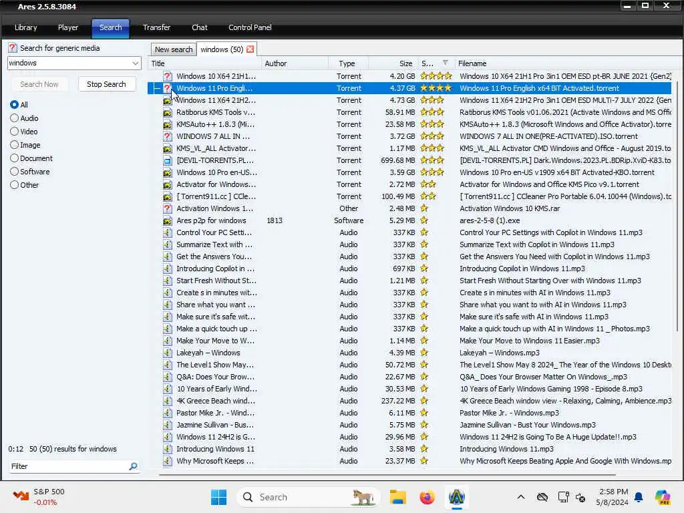The image size is (684, 513).
Task: Click the Author column header
Action: click(x=295, y=63)
